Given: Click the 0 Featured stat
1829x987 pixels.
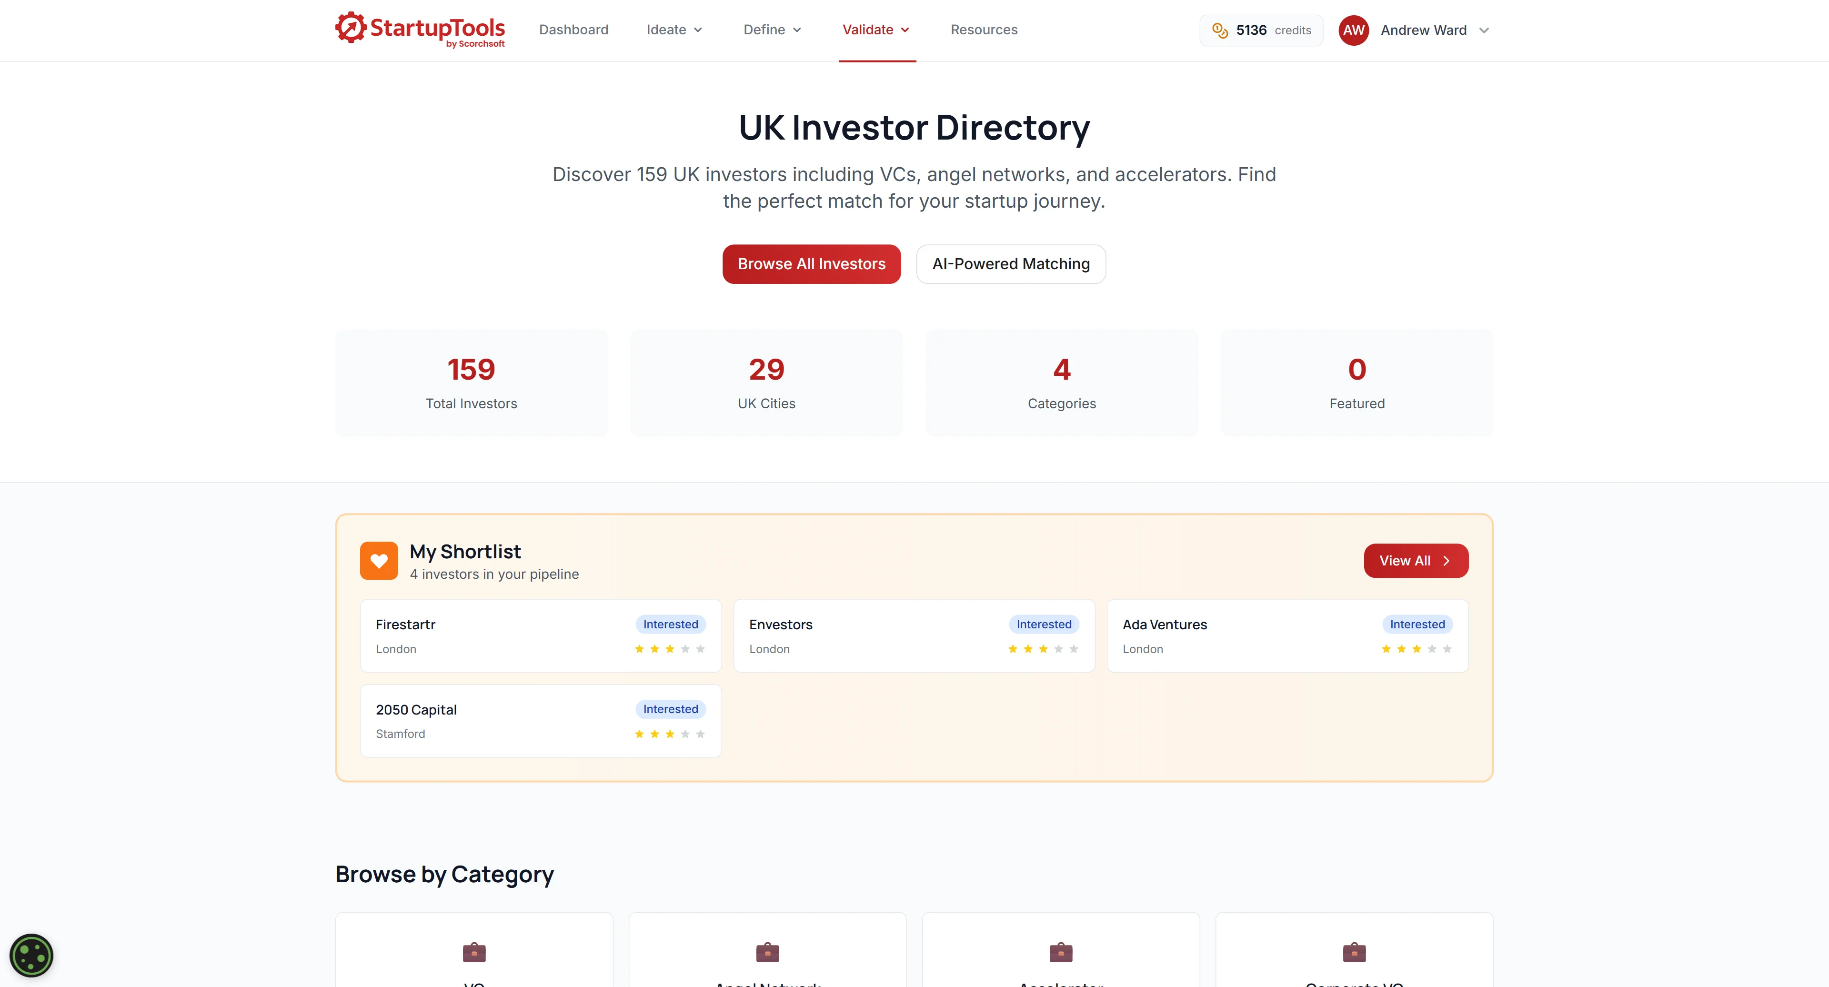Looking at the screenshot, I should pyautogui.click(x=1357, y=383).
